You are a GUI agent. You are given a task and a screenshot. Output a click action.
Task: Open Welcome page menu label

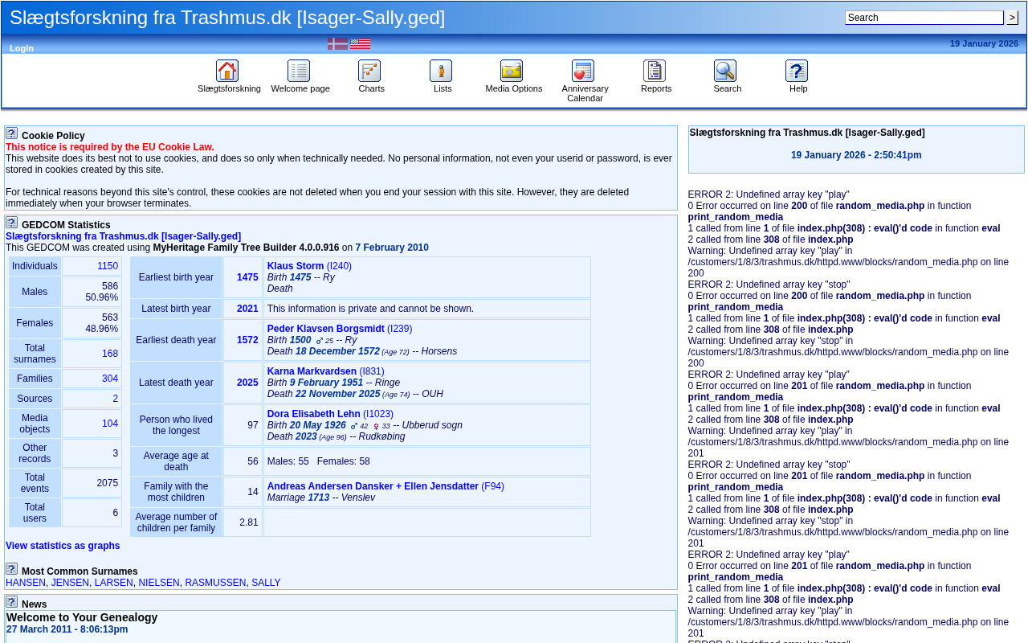tap(300, 88)
